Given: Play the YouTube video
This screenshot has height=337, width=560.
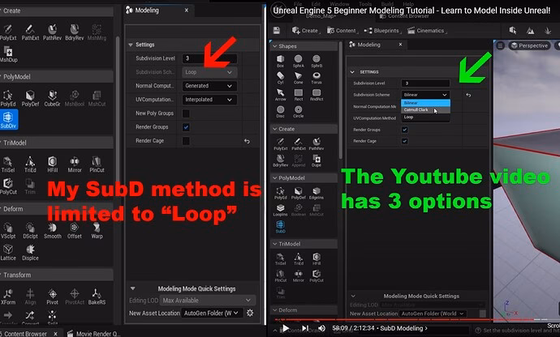Looking at the screenshot, I should [286, 328].
